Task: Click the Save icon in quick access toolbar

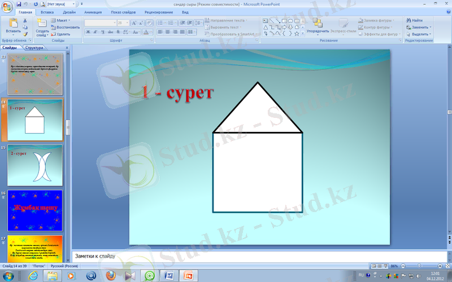Action: click(x=20, y=4)
